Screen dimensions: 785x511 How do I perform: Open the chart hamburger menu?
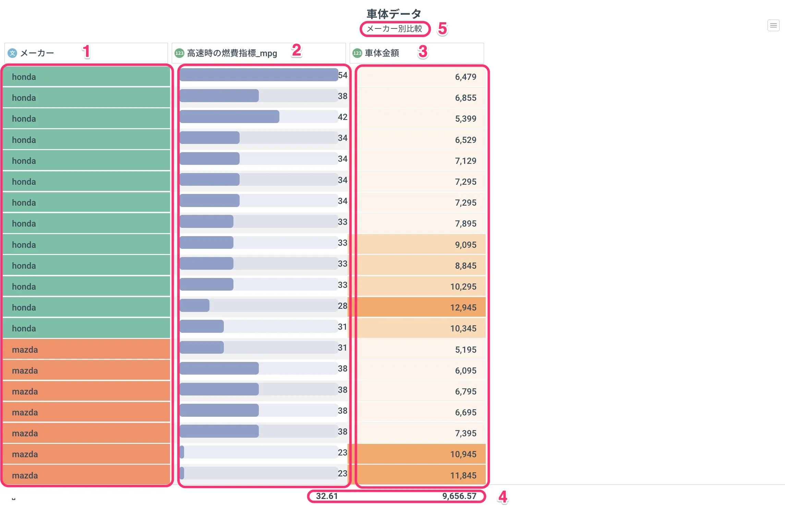[x=773, y=25]
